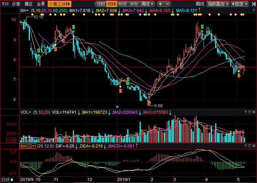257x183 pixels.
Task: Close the MACD indicator panel
Action: pyautogui.click(x=254, y=146)
